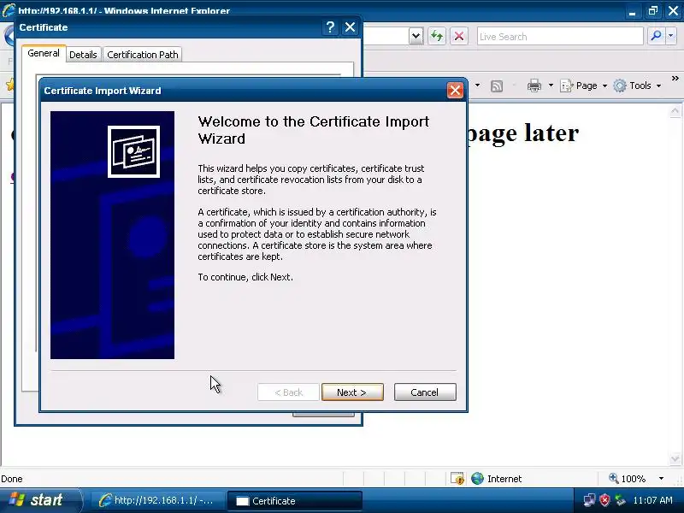This screenshot has height=513, width=684.
Task: Click the Internet security zone globe icon
Action: point(478,479)
